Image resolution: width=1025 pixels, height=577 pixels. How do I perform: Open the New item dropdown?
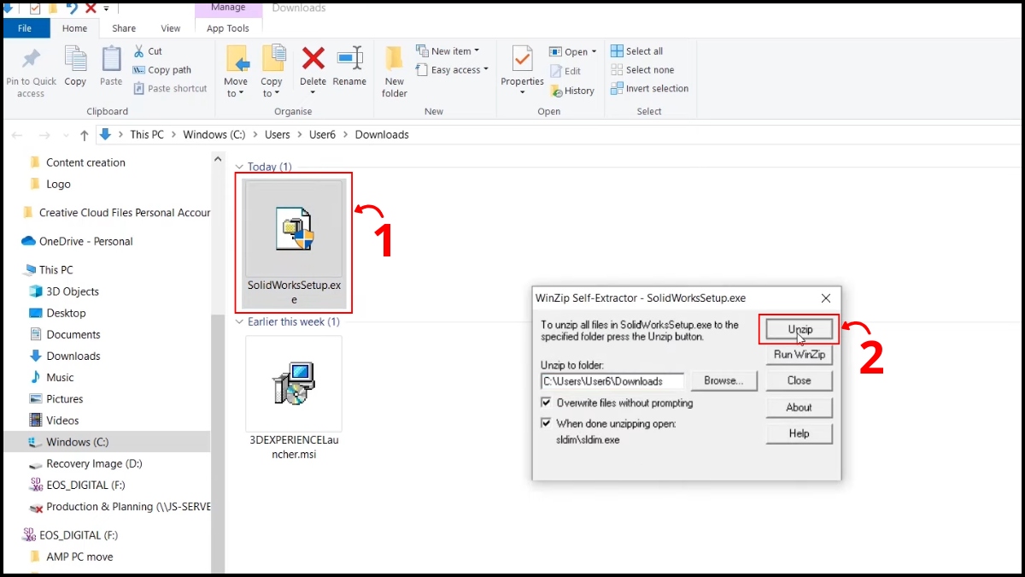click(x=448, y=51)
